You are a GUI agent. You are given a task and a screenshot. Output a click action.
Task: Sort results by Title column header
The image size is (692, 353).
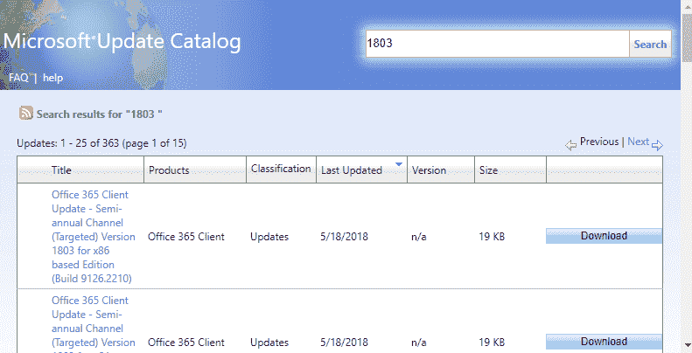(61, 170)
